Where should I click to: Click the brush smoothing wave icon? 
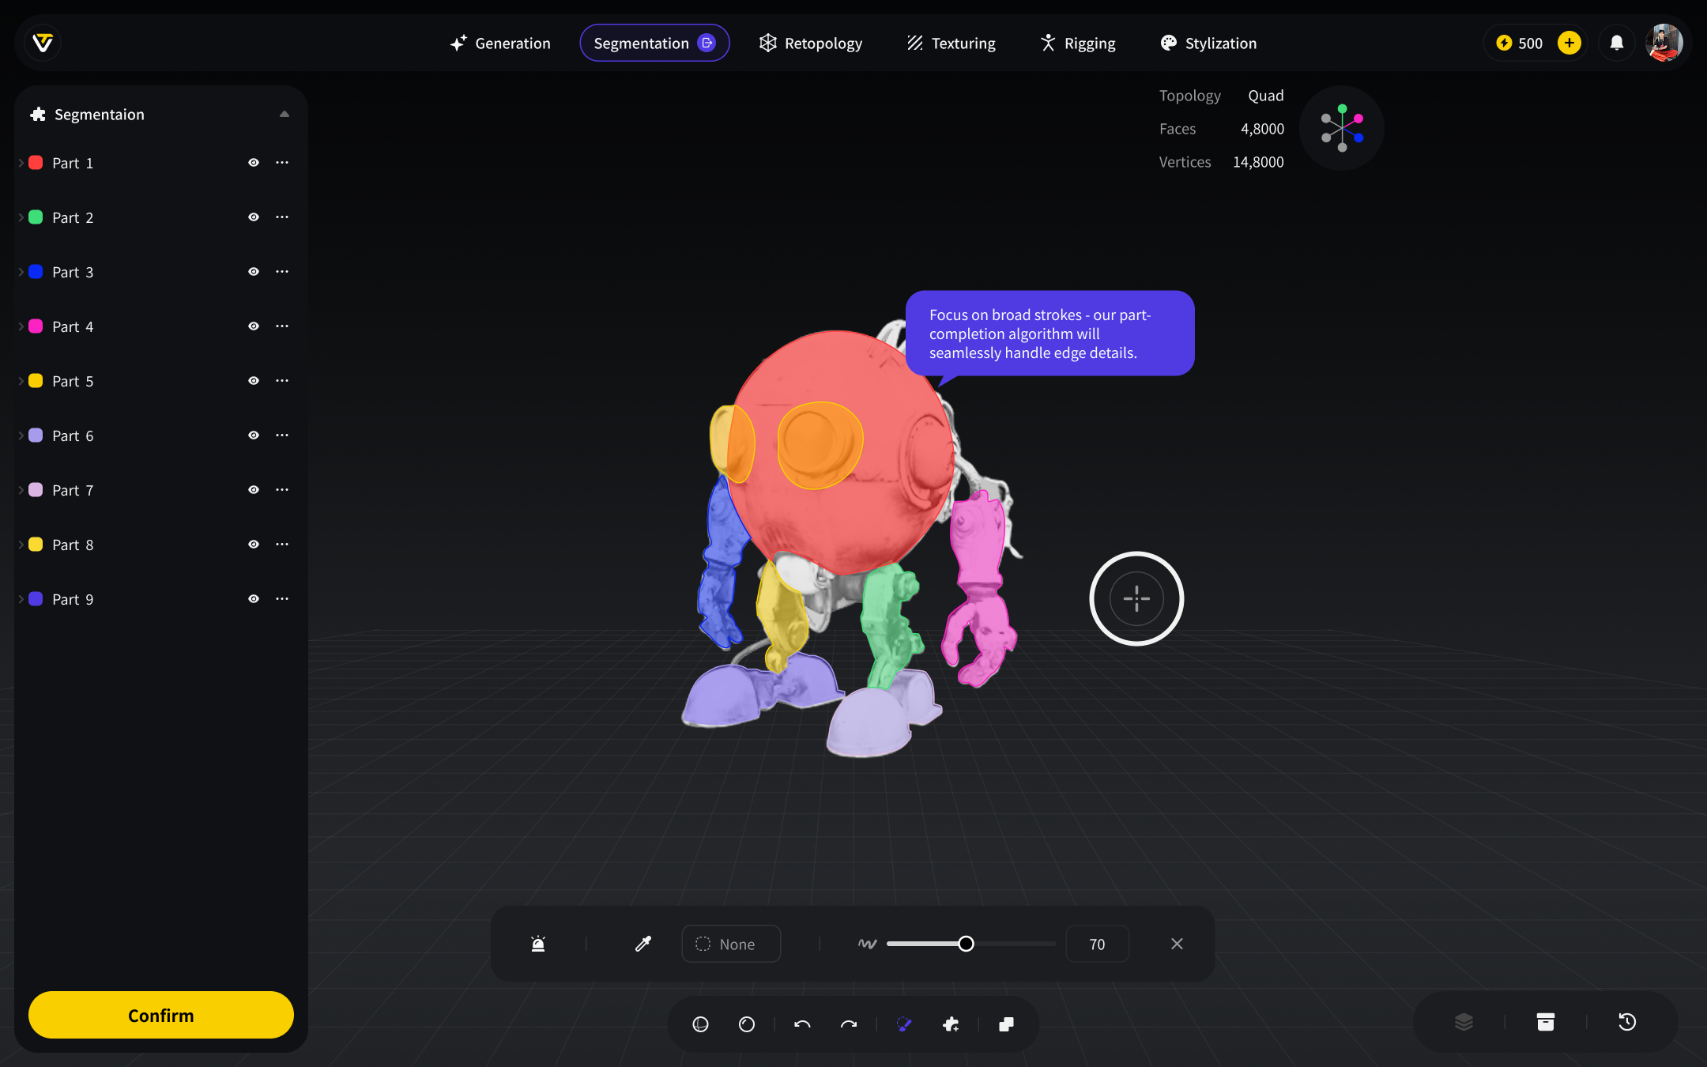pos(867,944)
